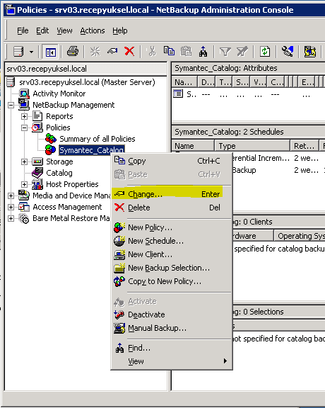Screen dimensions: 325x408
Task: Click the Policies clock icon
Action: pyautogui.click(x=37, y=127)
